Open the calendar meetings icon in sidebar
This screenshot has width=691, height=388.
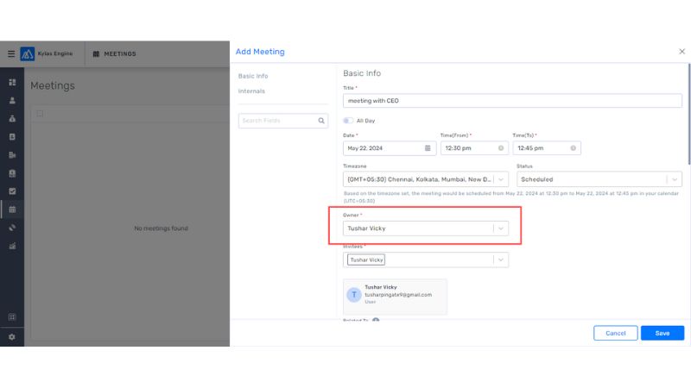click(x=12, y=210)
